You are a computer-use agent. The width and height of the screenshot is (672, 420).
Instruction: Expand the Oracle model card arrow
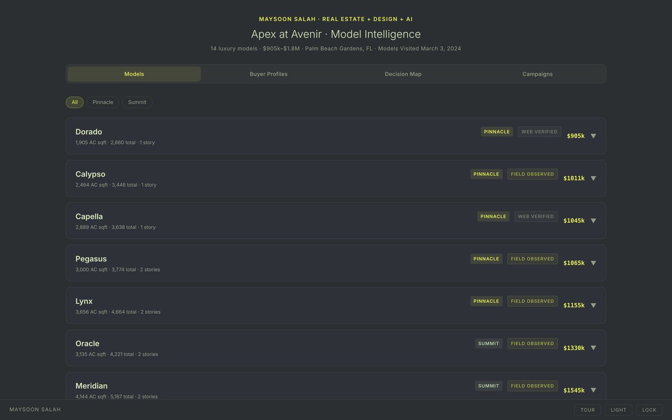tap(594, 348)
